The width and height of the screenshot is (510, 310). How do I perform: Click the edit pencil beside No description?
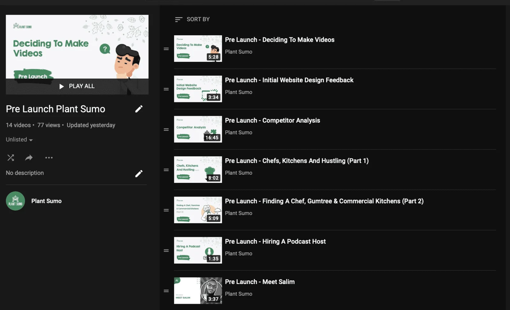[139, 173]
